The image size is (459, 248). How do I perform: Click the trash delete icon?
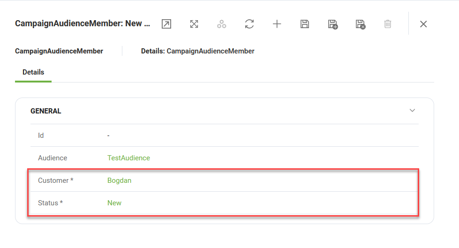(x=388, y=24)
